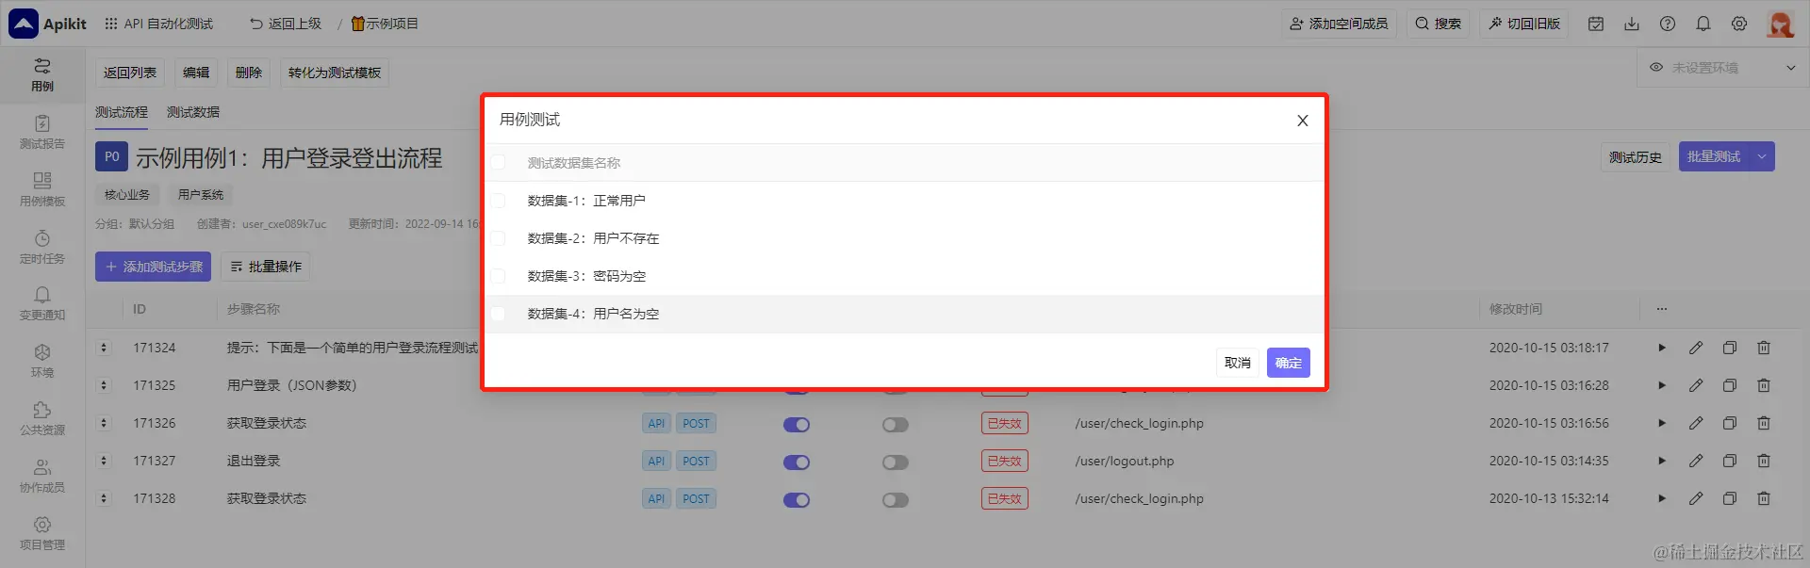Toggle grey switch for step 171328

coord(896,499)
